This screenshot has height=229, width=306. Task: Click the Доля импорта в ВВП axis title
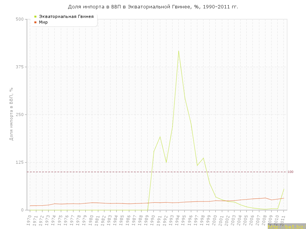(x=11, y=114)
